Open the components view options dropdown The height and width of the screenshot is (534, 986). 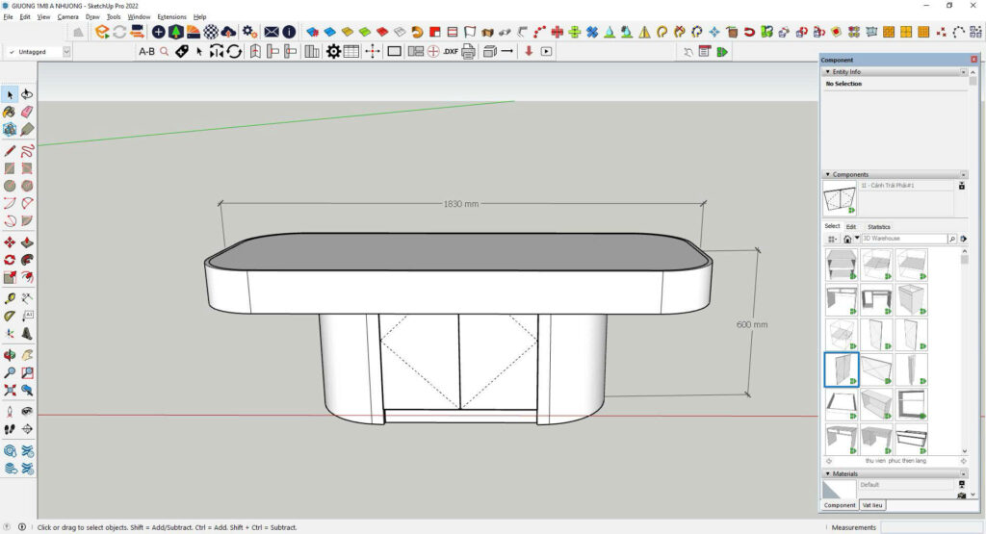coord(832,239)
